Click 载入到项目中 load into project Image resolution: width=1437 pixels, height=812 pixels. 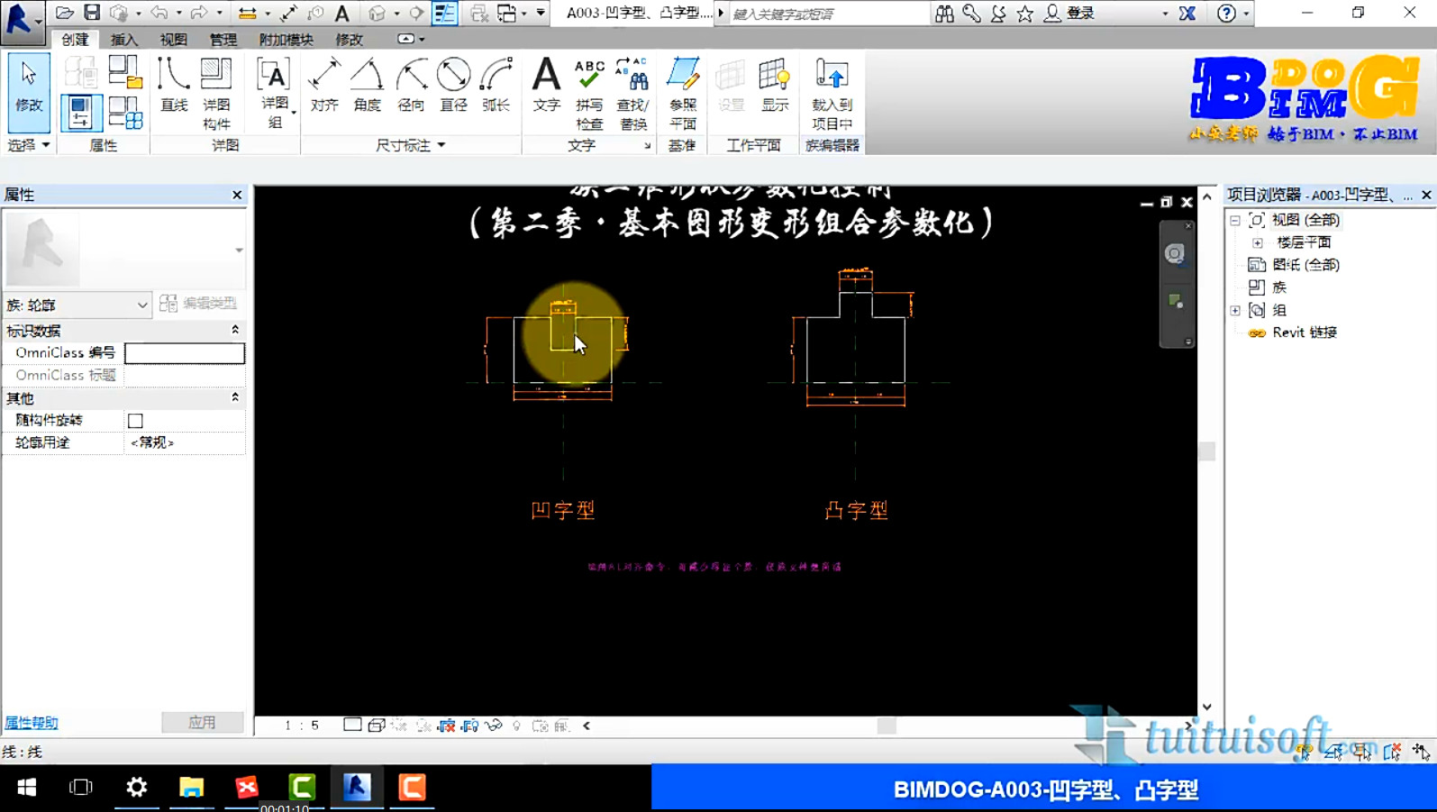click(832, 94)
